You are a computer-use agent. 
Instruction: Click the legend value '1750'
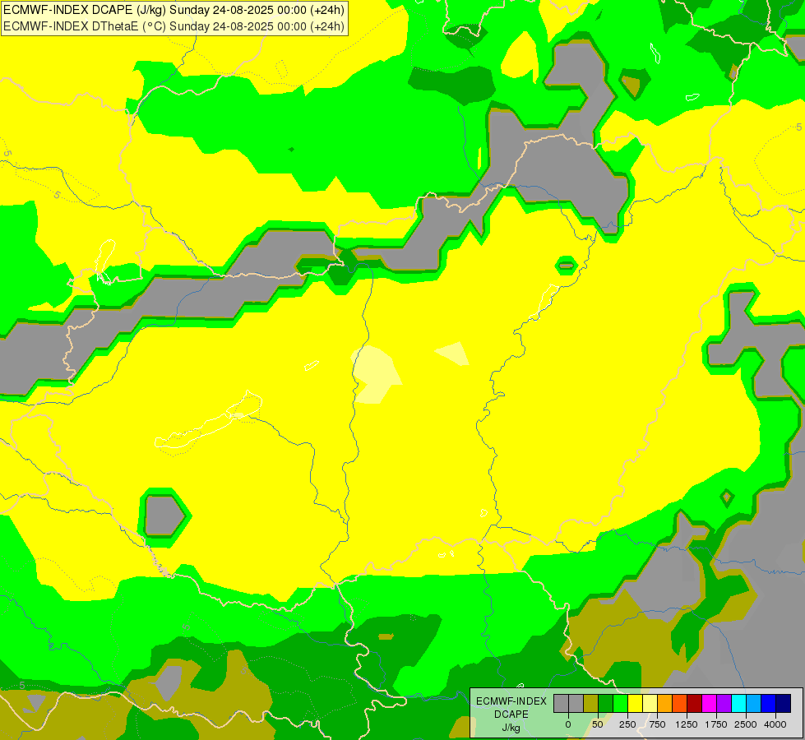coord(716,724)
